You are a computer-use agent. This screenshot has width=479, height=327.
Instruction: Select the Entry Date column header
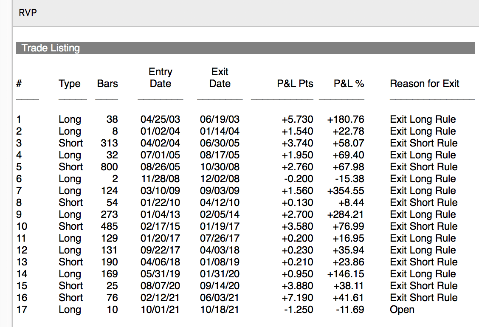[x=161, y=78]
